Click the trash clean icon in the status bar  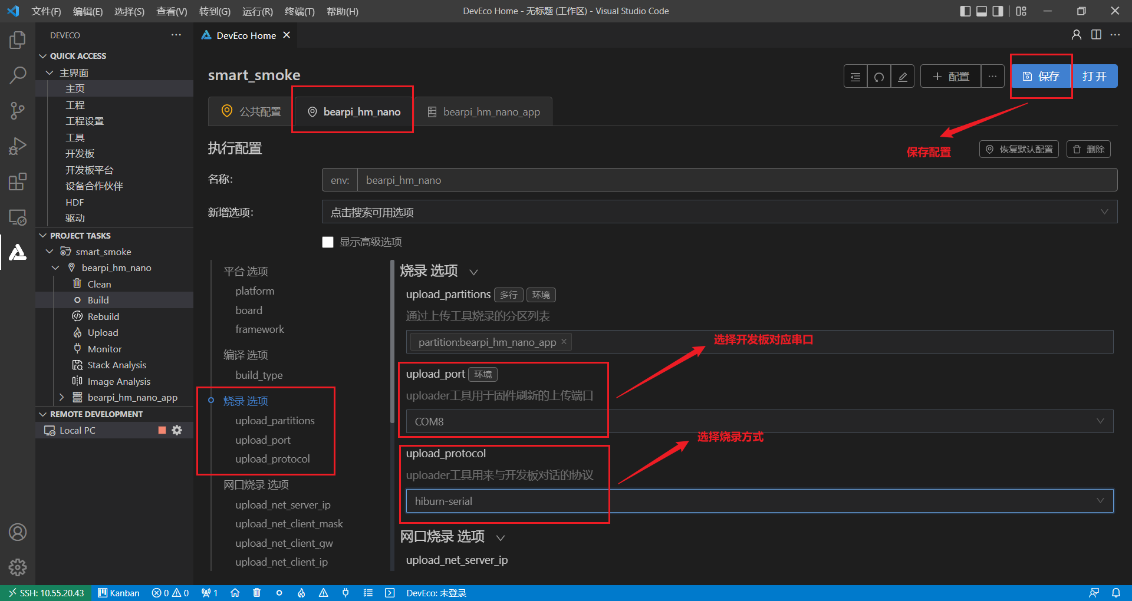pos(257,593)
